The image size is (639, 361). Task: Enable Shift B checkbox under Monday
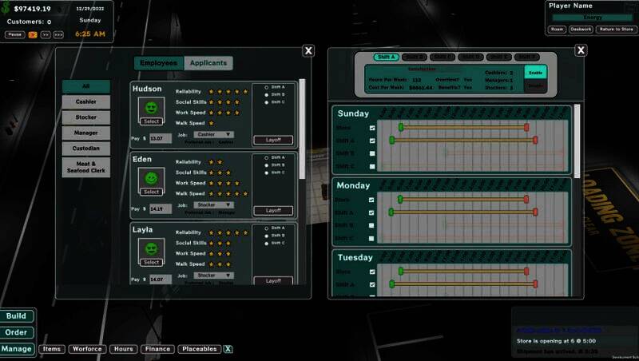point(372,225)
